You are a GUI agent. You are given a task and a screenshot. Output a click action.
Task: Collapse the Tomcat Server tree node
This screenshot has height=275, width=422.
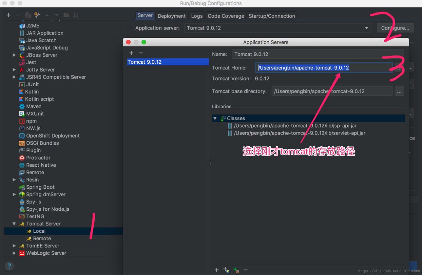(x=14, y=224)
